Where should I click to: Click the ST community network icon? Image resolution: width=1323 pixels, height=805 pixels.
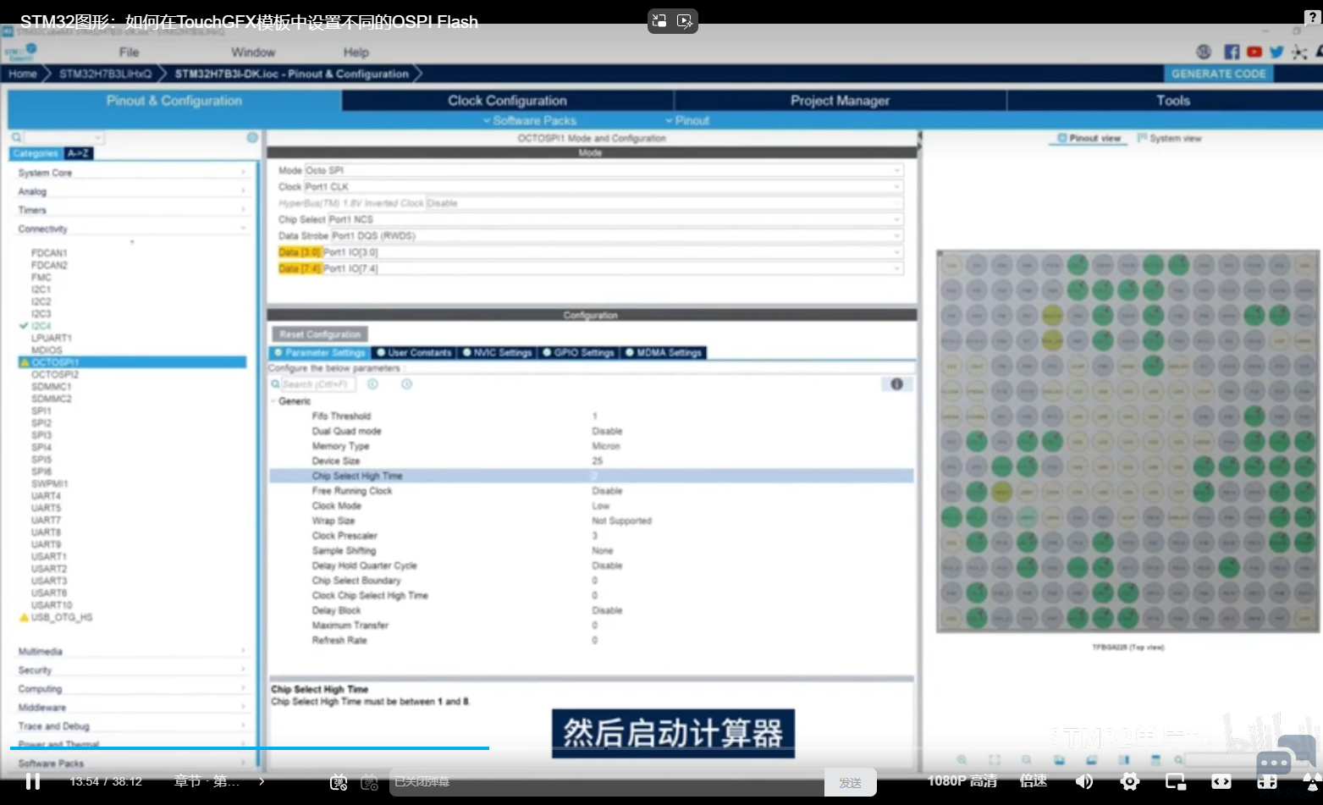tap(1299, 52)
